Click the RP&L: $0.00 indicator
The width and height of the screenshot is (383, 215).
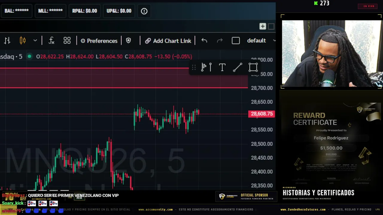85,11
